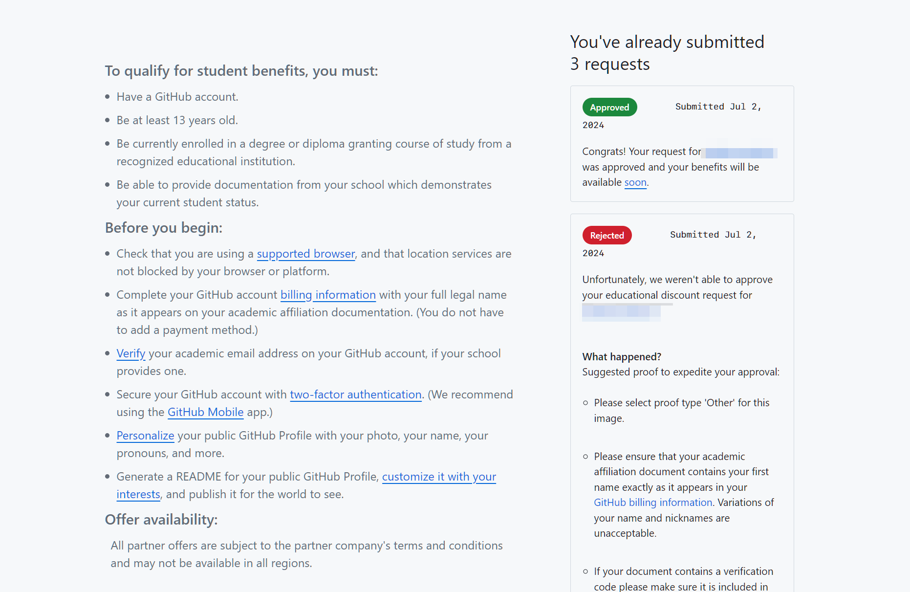Open GitHub billing information in rejected card
The width and height of the screenshot is (910, 592).
coord(653,503)
